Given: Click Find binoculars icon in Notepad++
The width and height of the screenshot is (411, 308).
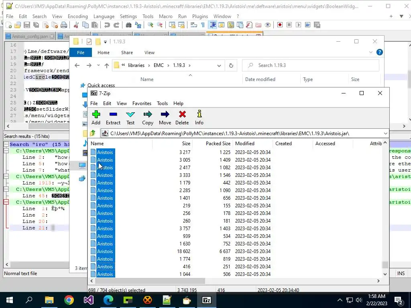Looking at the screenshot, I should point(128,25).
